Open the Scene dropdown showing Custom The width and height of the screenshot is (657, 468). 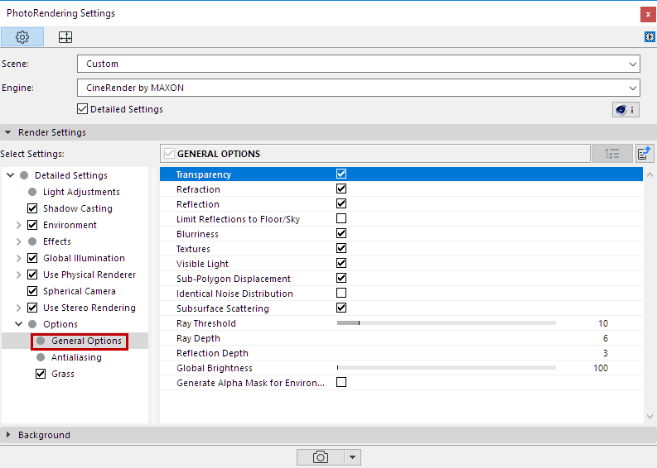point(358,64)
